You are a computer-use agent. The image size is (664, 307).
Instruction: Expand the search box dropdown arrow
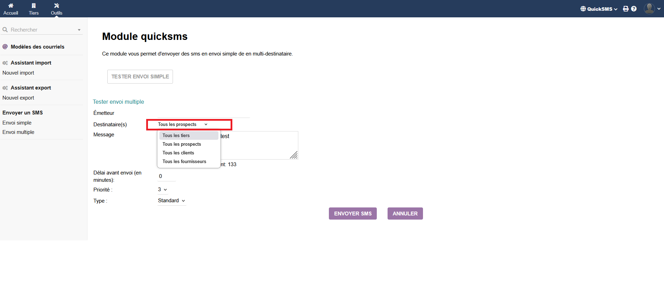tap(79, 30)
